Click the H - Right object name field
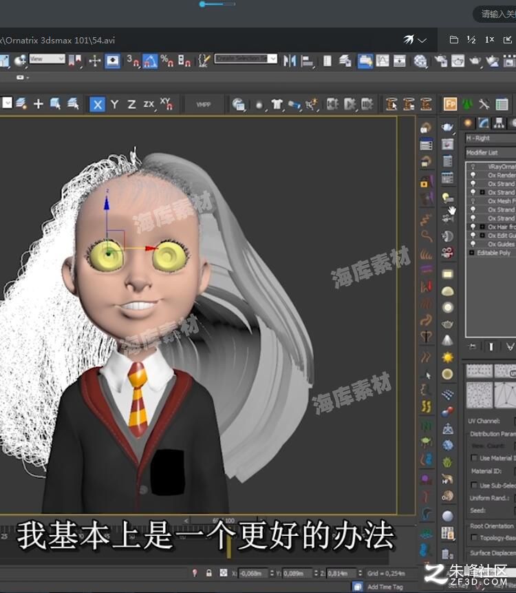Viewport: 516px width, 593px height. pyautogui.click(x=491, y=138)
